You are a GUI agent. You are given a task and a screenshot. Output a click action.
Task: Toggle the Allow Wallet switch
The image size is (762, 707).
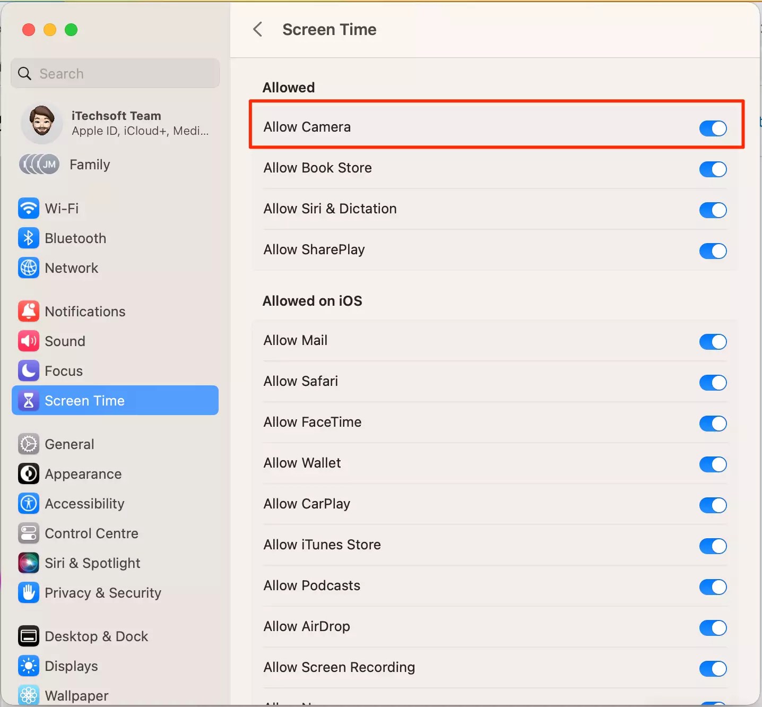coord(713,464)
